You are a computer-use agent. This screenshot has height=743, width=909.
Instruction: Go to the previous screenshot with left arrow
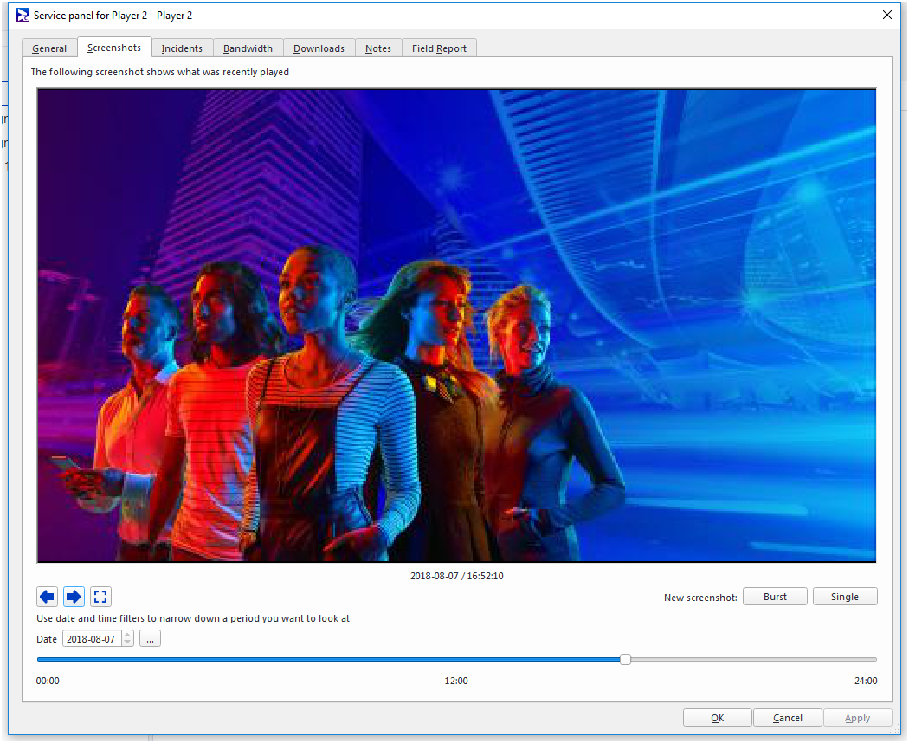(x=48, y=597)
